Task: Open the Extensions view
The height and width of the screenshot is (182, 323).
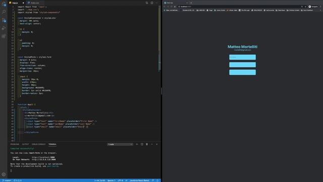Action: click(4, 36)
